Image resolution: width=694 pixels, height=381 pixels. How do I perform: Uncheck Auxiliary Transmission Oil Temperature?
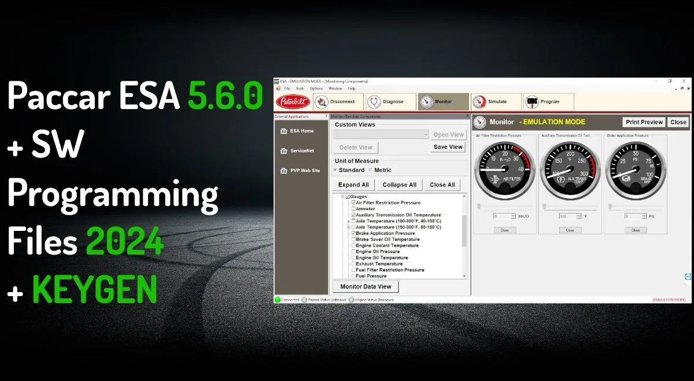pos(353,215)
